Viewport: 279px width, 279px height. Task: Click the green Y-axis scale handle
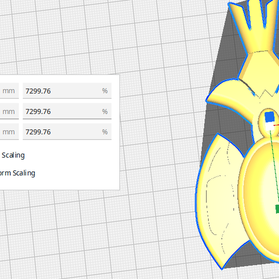point(277,209)
